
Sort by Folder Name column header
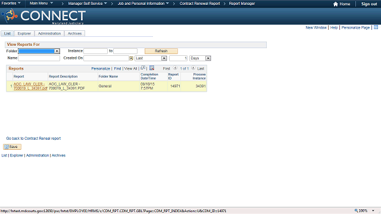[x=108, y=77]
